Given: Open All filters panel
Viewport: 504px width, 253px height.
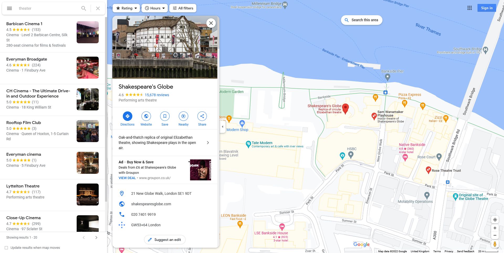Looking at the screenshot, I should 183,8.
